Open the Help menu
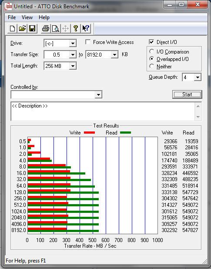Image resolution: width=211 pixels, height=269 pixels. 44,17
